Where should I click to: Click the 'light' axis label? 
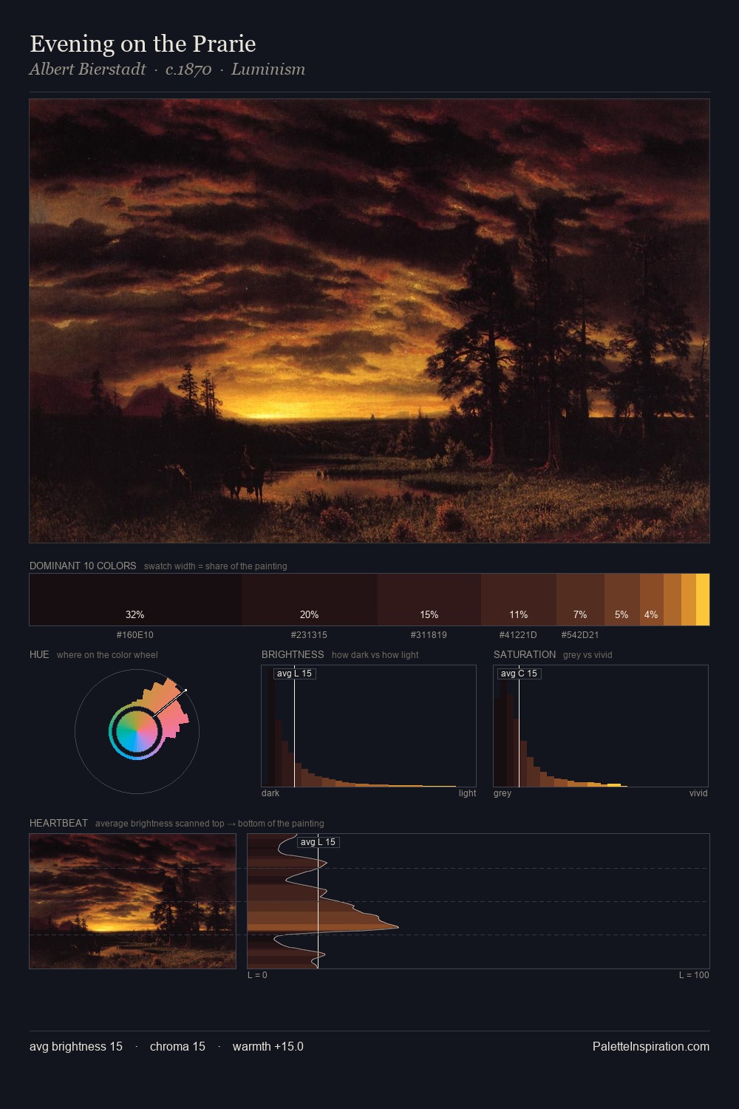coord(467,793)
